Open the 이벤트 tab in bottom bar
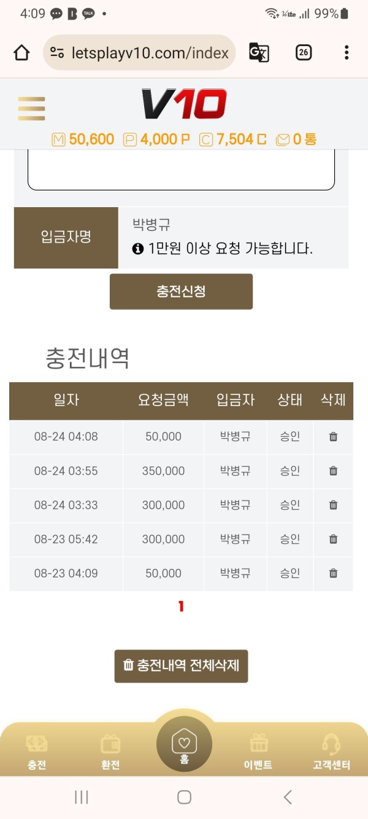Viewport: 368px width, 819px height. point(258,753)
